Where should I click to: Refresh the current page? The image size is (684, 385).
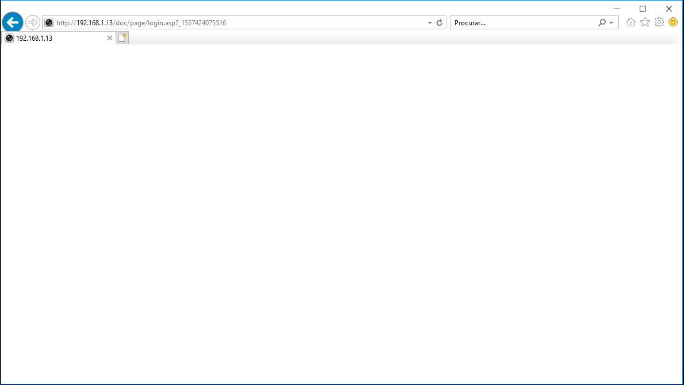pos(440,23)
